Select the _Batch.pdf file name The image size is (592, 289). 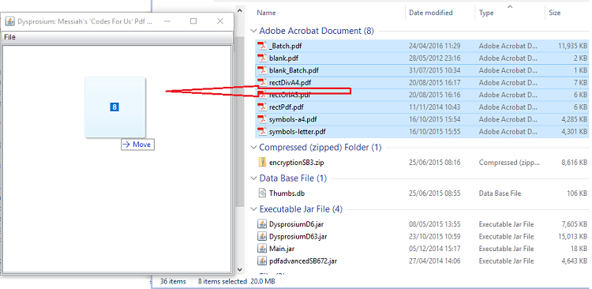click(x=286, y=46)
